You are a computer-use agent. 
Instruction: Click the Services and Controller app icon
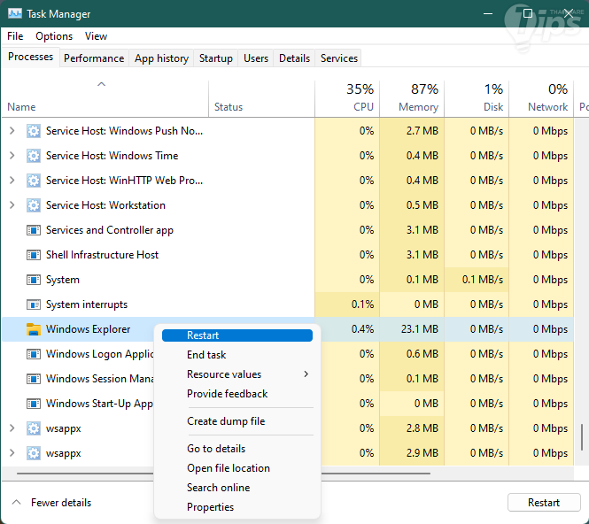click(x=34, y=230)
